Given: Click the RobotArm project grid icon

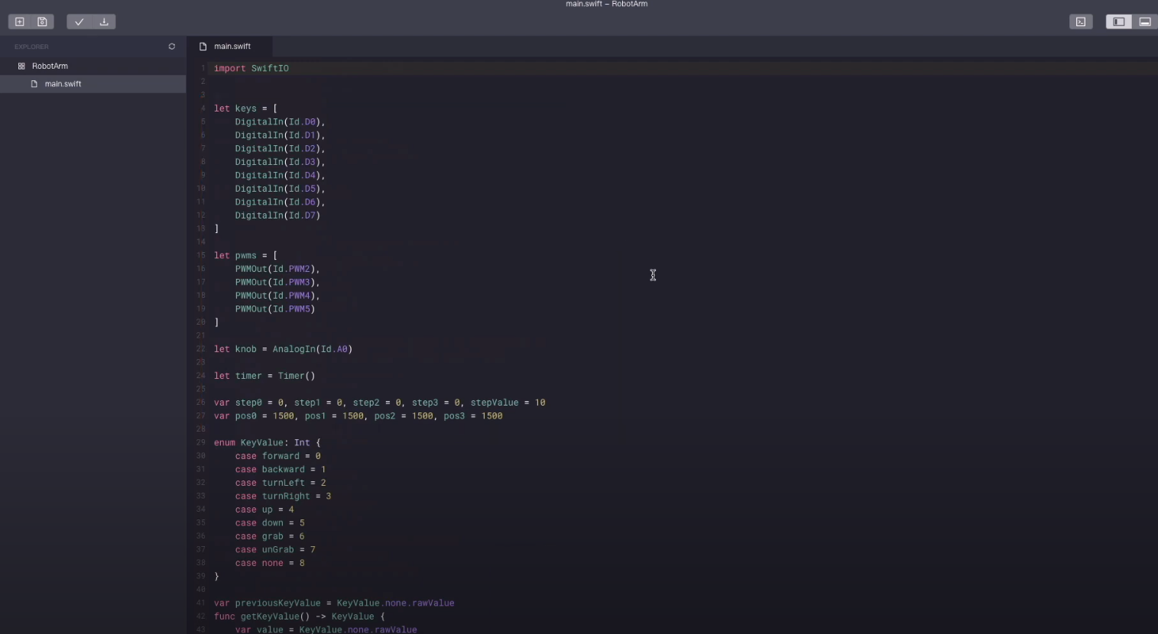Looking at the screenshot, I should point(21,66).
